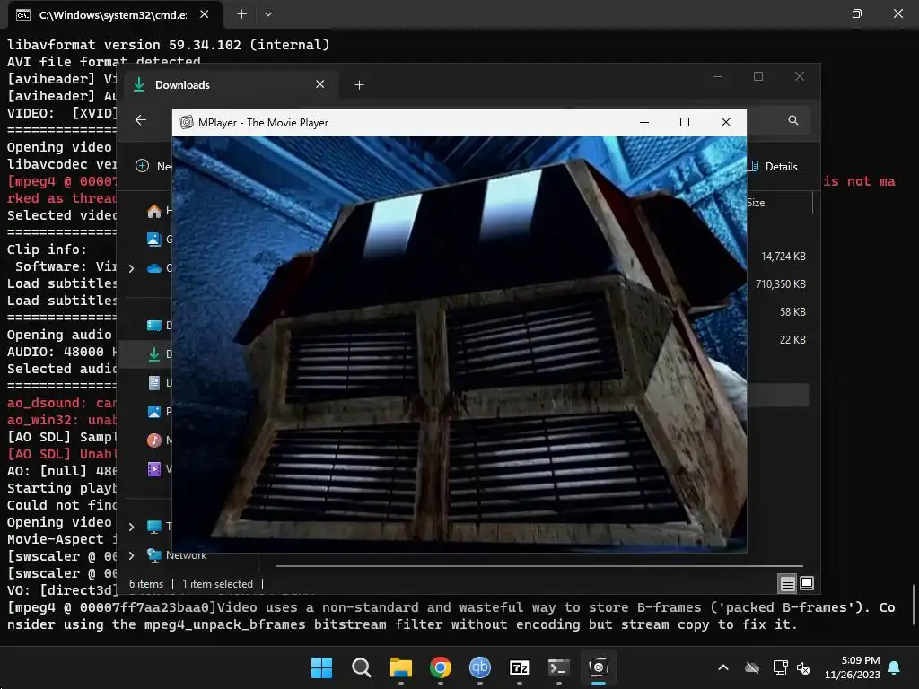Expand OneDrive node in sidebar

click(132, 268)
